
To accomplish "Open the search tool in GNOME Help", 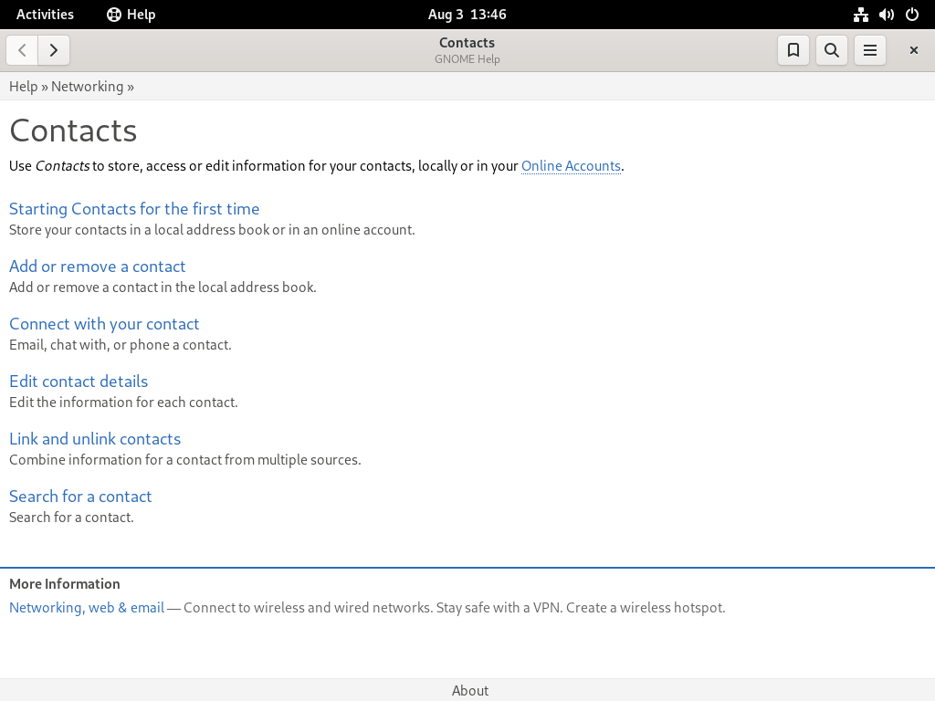I will [831, 50].
